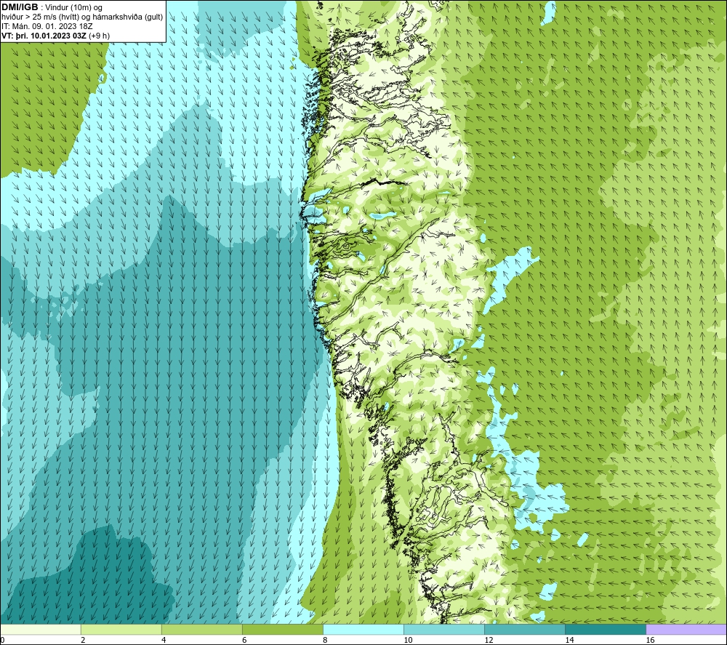
Task: Click the legend scale label '2'
Action: pyautogui.click(x=83, y=640)
